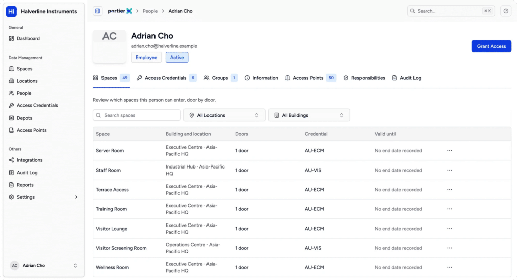Image resolution: width=517 pixels, height=280 pixels.
Task: Go to People in the breadcrumb
Action: (150, 11)
